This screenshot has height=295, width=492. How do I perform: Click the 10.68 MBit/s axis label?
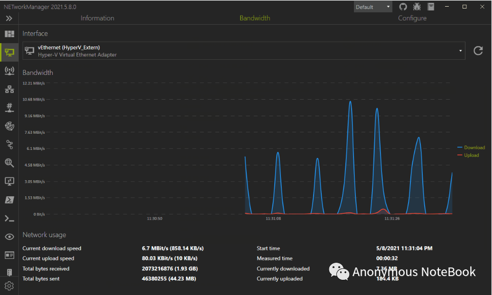(34, 100)
